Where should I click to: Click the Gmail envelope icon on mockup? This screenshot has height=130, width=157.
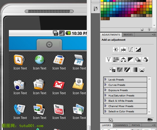click(x=59, y=85)
